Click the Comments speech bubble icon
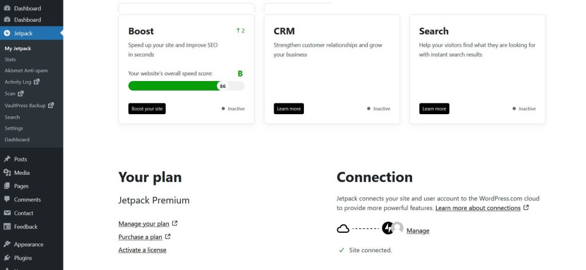The width and height of the screenshot is (586, 270). coord(7,199)
